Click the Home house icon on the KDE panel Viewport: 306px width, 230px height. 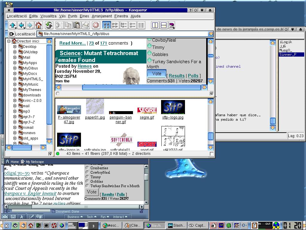pyautogui.click(x=31, y=226)
